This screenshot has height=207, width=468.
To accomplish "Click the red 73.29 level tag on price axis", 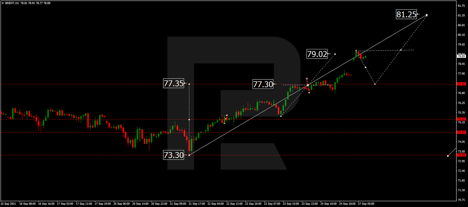I will (x=461, y=155).
